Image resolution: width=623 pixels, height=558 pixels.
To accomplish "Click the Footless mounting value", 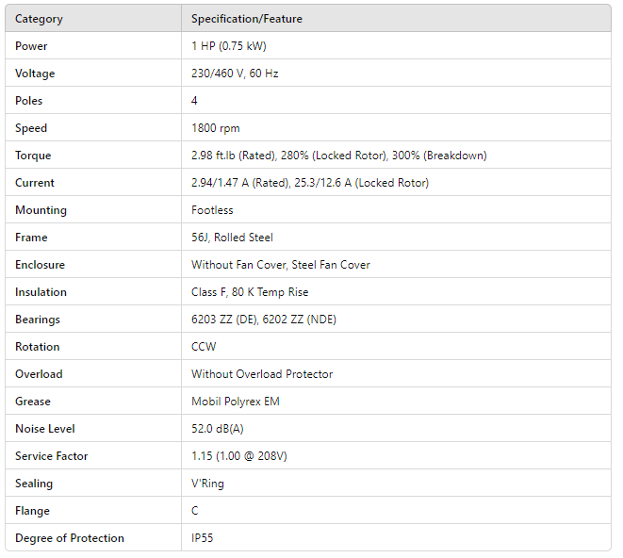I will (x=213, y=210).
